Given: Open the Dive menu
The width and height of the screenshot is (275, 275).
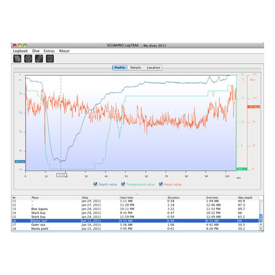Looking at the screenshot, I should [x=36, y=51].
